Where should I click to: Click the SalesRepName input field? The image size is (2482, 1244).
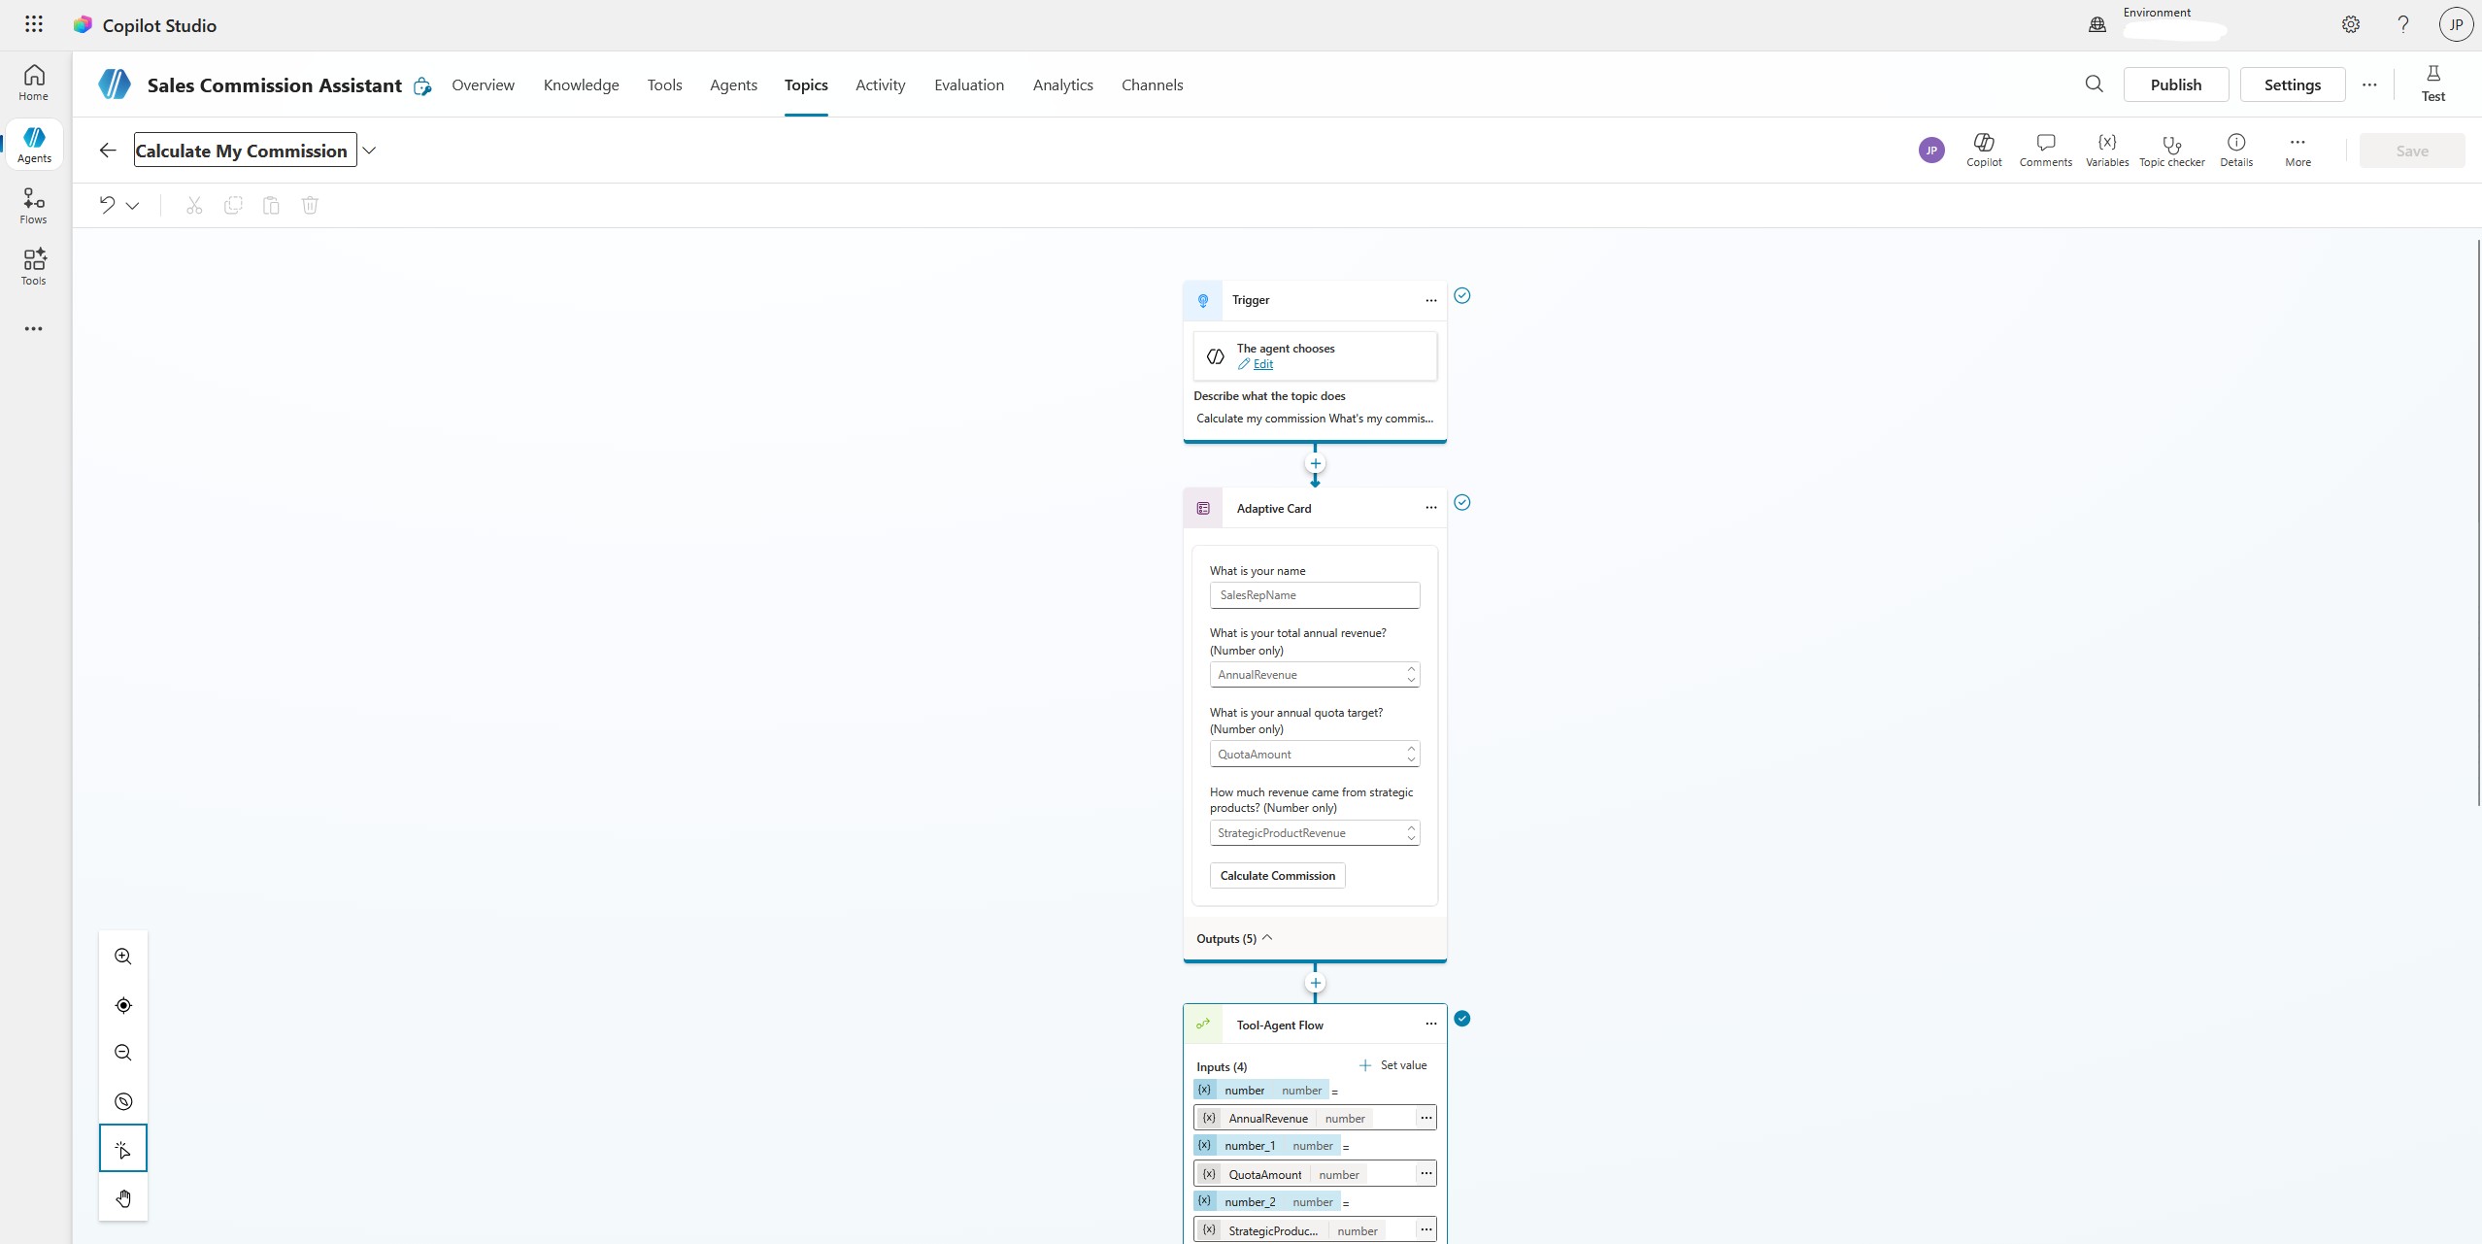tap(1314, 594)
